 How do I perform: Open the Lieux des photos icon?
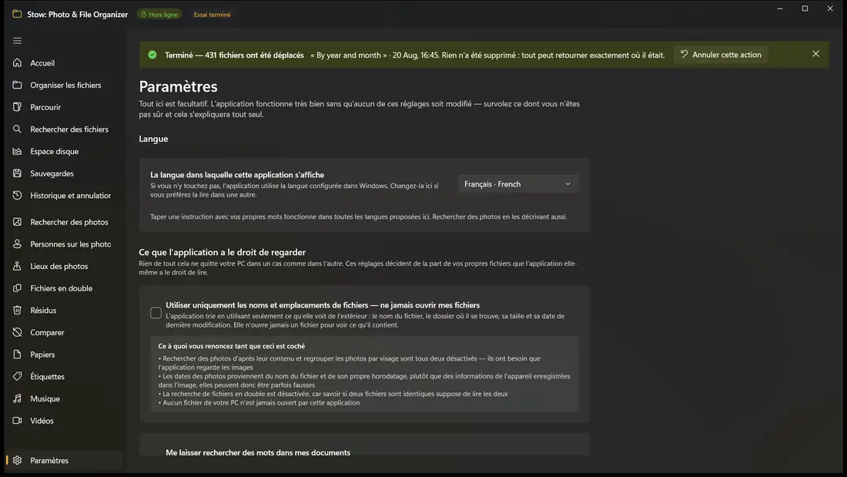[17, 266]
